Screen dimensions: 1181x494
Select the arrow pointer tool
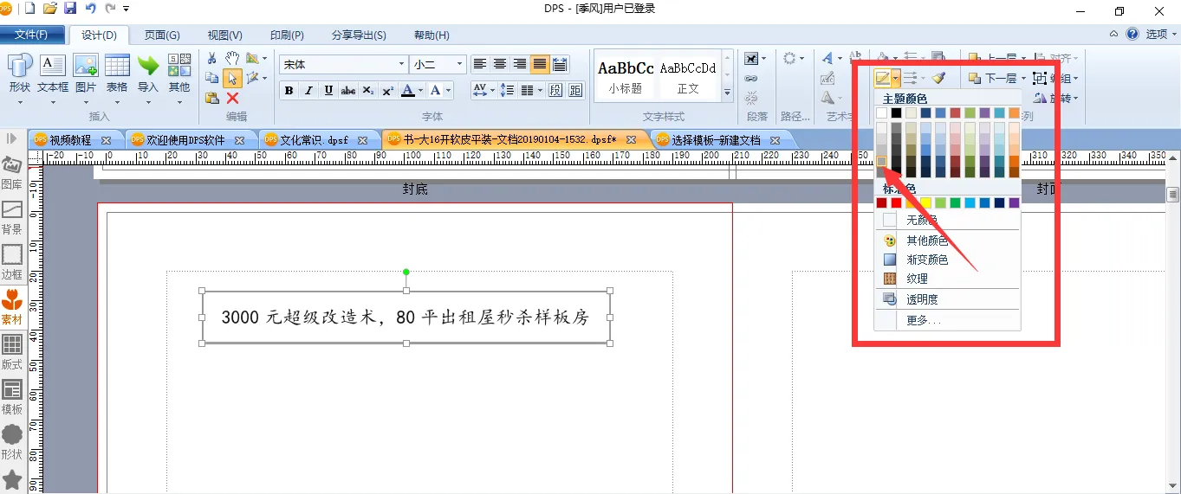[x=232, y=78]
